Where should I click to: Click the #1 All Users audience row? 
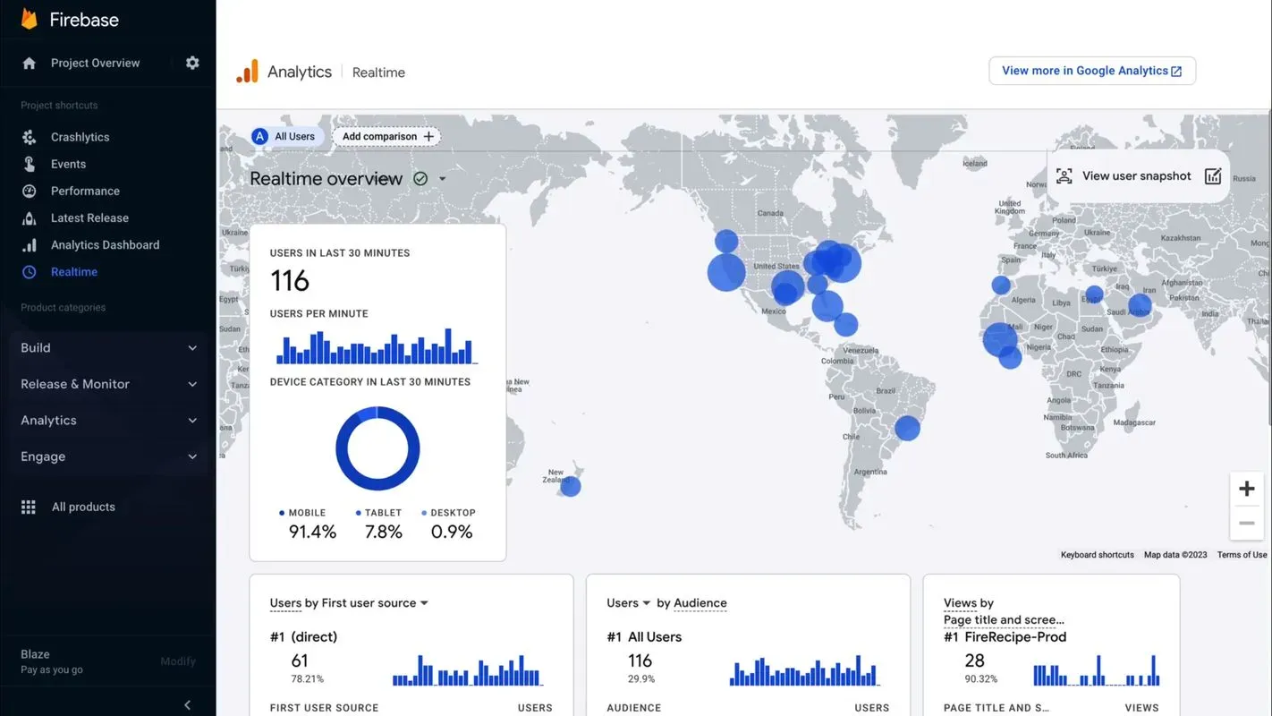coord(644,637)
